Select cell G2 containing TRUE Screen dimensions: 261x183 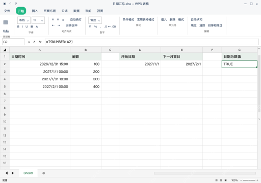pos(240,64)
